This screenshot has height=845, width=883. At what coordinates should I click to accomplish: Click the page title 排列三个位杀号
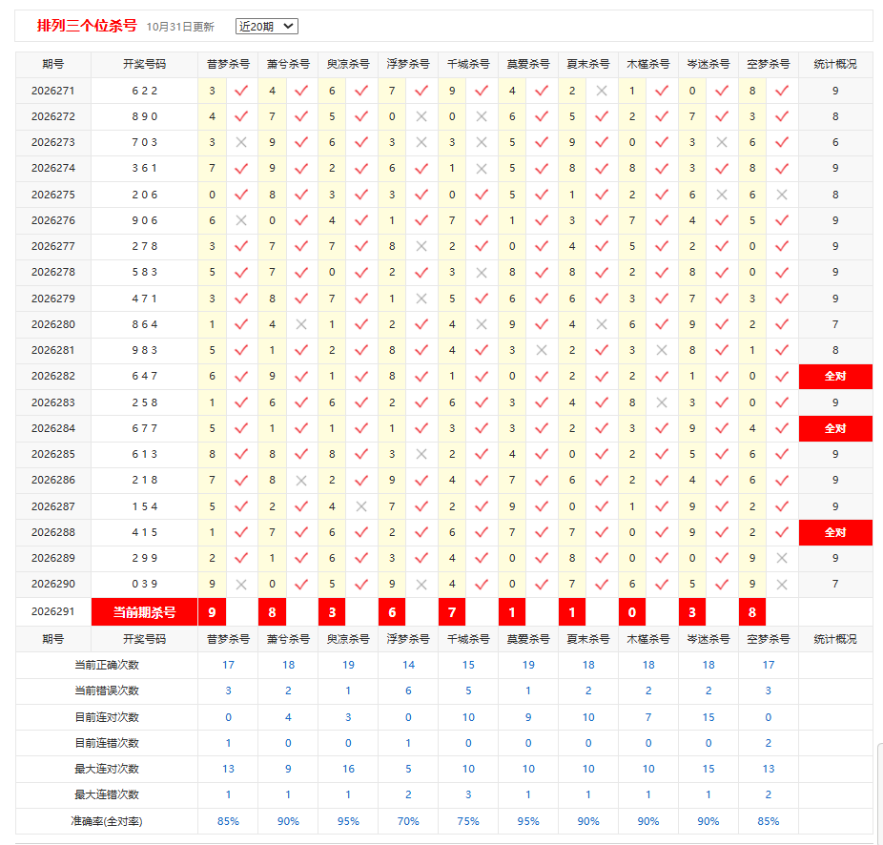[x=87, y=26]
